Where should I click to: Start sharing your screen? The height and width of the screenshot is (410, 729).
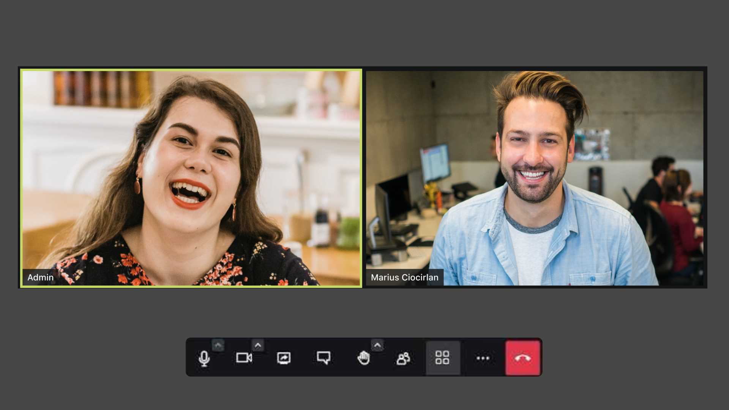pyautogui.click(x=284, y=358)
